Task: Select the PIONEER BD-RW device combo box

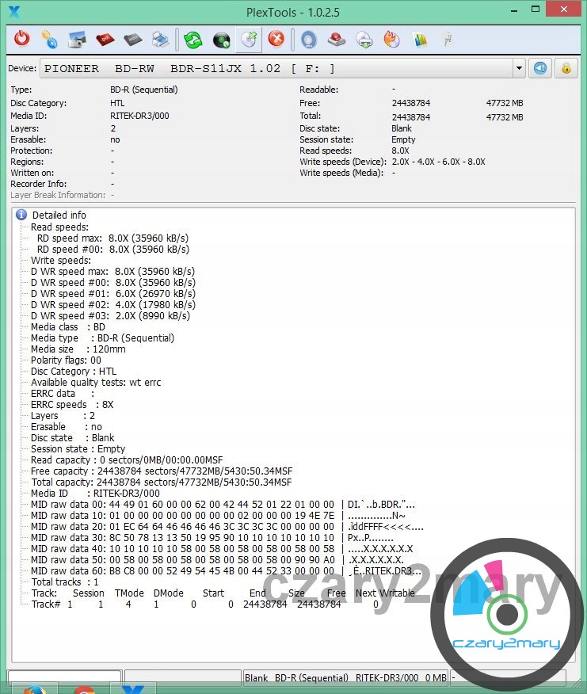Action: pos(277,69)
